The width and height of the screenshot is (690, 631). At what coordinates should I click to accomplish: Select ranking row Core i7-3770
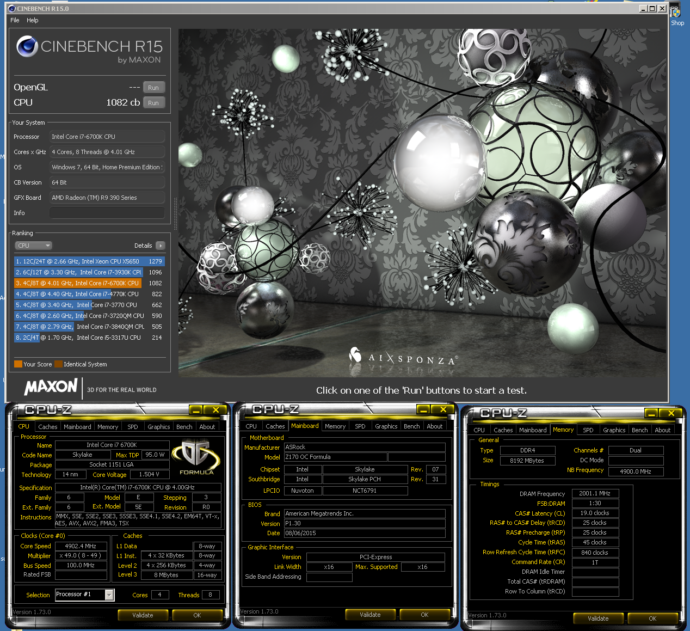click(x=89, y=305)
